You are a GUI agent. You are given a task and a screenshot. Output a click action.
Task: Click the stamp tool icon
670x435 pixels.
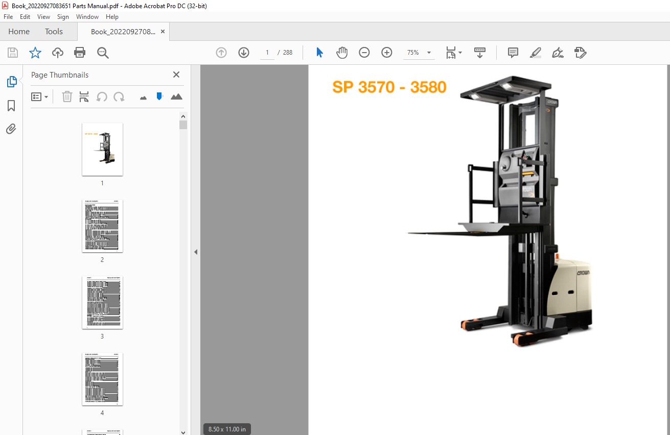(x=580, y=53)
